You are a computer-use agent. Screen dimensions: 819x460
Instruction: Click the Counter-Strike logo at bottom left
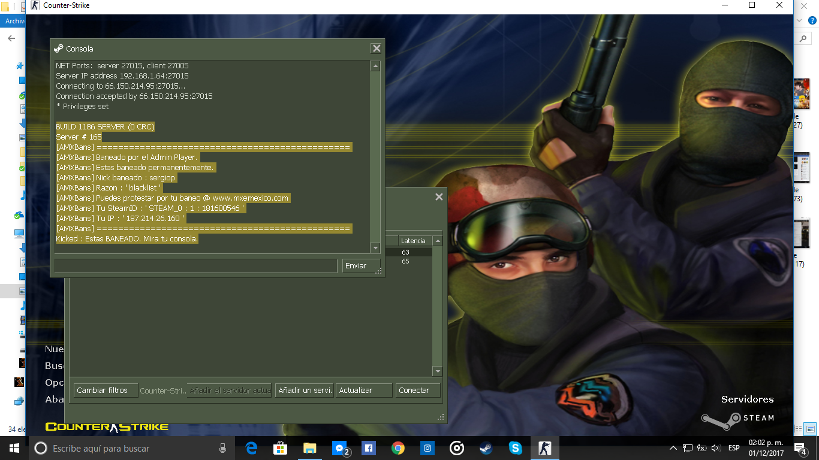pyautogui.click(x=107, y=427)
